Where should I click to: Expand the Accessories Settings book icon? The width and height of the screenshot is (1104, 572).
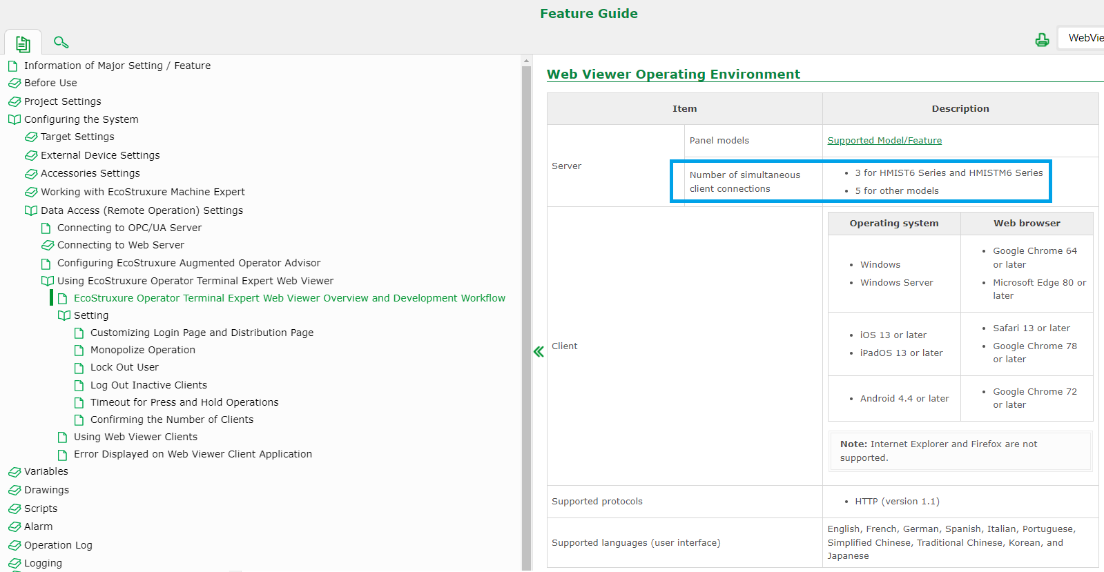pos(31,173)
